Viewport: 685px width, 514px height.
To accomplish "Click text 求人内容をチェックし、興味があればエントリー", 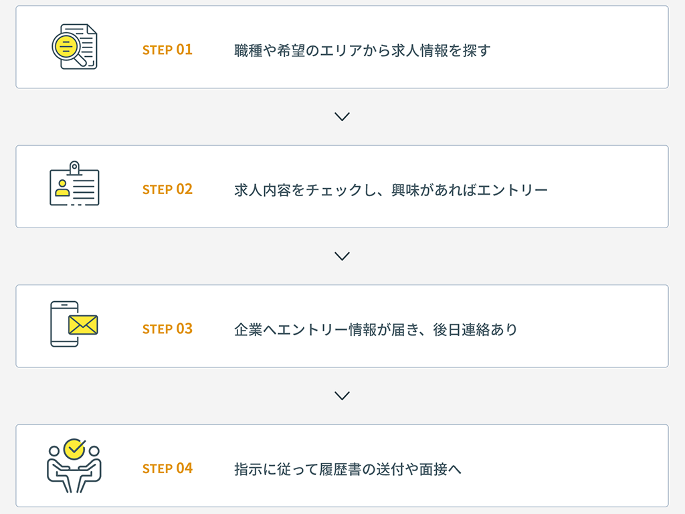I will [391, 190].
